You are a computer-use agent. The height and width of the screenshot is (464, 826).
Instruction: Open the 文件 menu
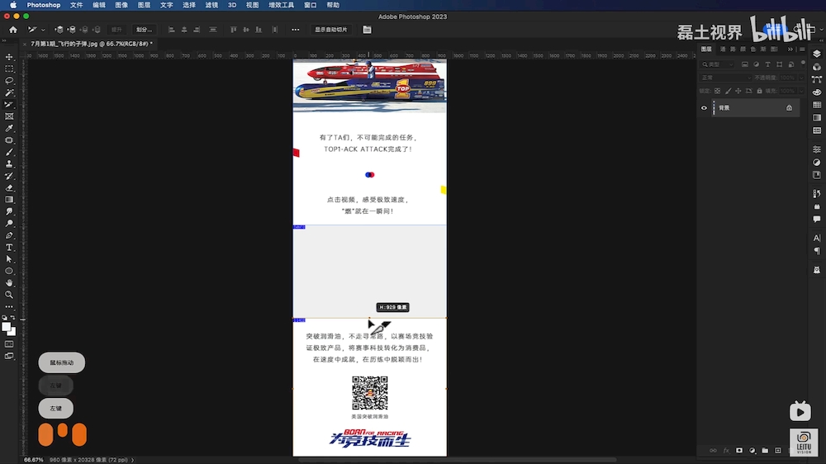tap(76, 5)
